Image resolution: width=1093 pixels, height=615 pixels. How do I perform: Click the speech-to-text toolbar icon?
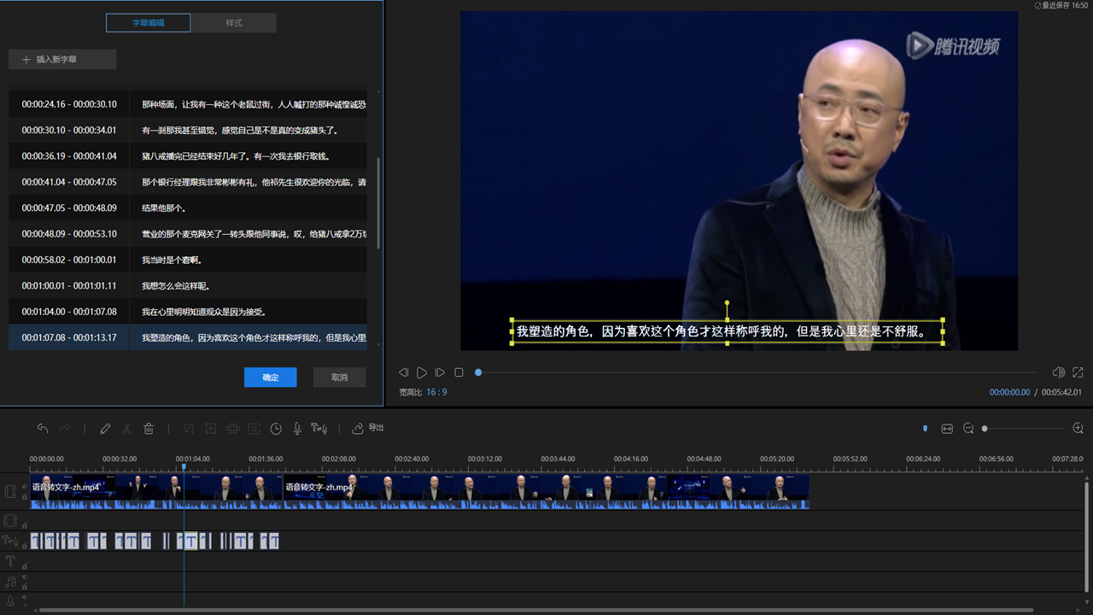click(x=319, y=429)
